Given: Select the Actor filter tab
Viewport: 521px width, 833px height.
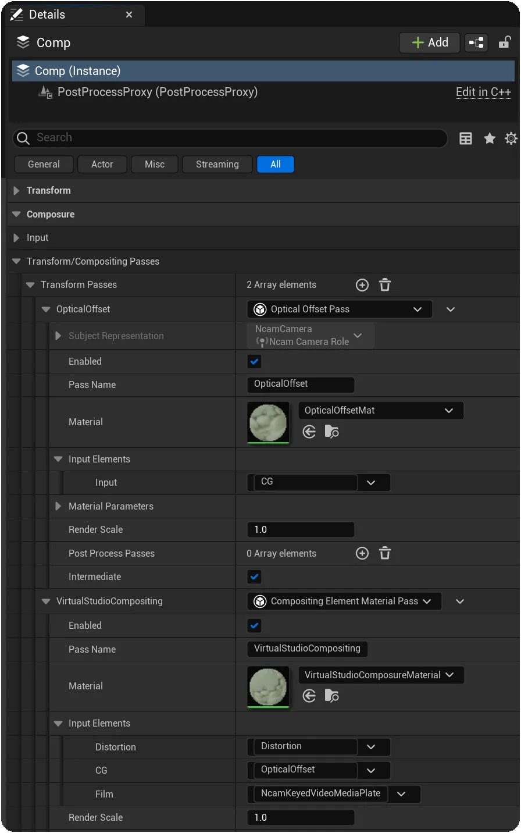Looking at the screenshot, I should click(x=102, y=165).
